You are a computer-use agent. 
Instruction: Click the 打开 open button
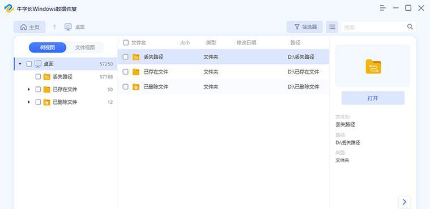(373, 98)
